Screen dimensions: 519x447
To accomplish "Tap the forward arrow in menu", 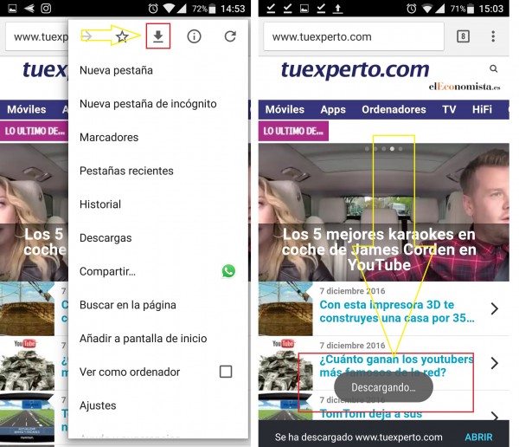I will (x=86, y=36).
